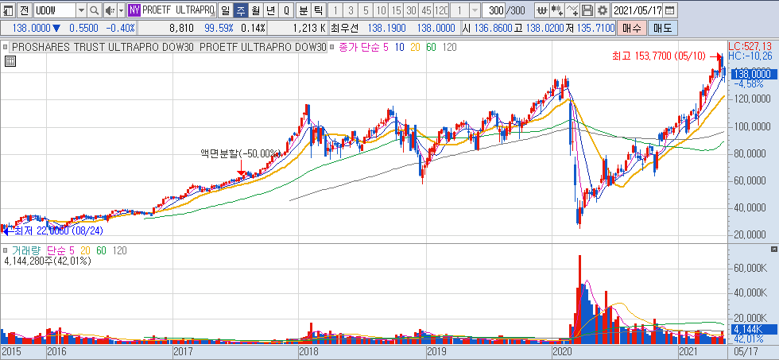The height and width of the screenshot is (360, 779).
Task: Click the panel layout icon at far left
Action: point(9,10)
